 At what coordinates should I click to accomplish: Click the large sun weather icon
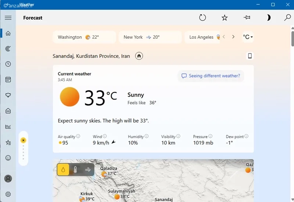70,97
